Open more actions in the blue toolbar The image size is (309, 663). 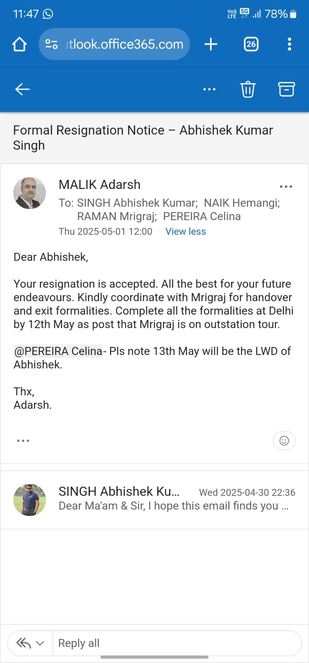click(x=209, y=89)
